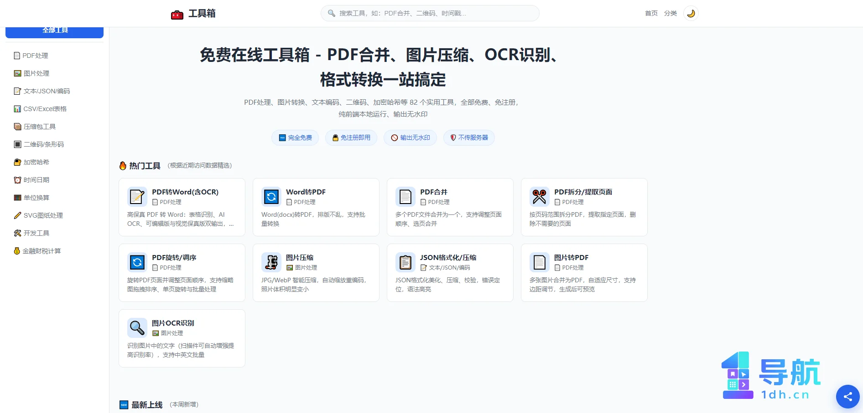Viewport: 863px width, 413px height.
Task: Go to 首页 in top navigation
Action: (x=651, y=13)
